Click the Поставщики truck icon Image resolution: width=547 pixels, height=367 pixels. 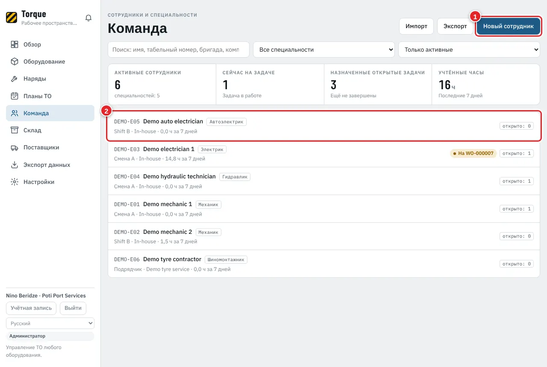tap(15, 148)
